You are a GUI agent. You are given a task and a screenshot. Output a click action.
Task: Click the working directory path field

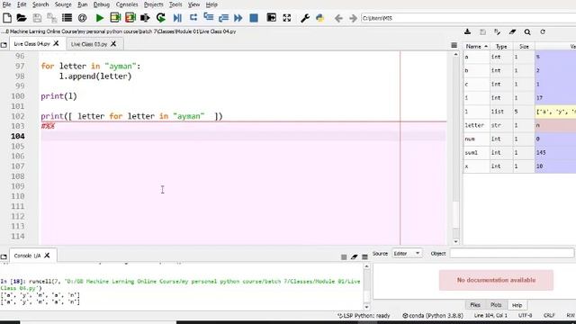click(468, 18)
